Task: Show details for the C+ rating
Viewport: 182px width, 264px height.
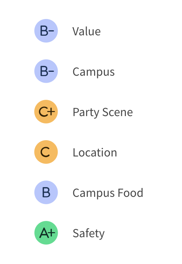Action: click(x=46, y=112)
